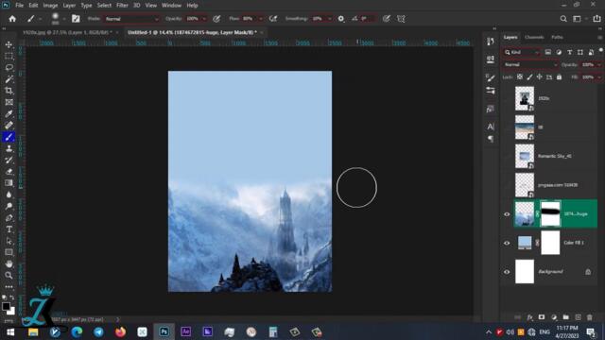605x340 pixels.
Task: Toggle lock all for layer
Action: [x=559, y=77]
